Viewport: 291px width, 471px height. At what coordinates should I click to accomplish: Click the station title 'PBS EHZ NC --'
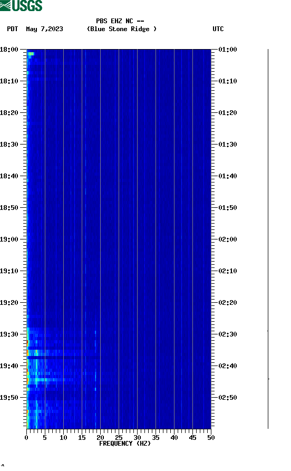pyautogui.click(x=120, y=21)
